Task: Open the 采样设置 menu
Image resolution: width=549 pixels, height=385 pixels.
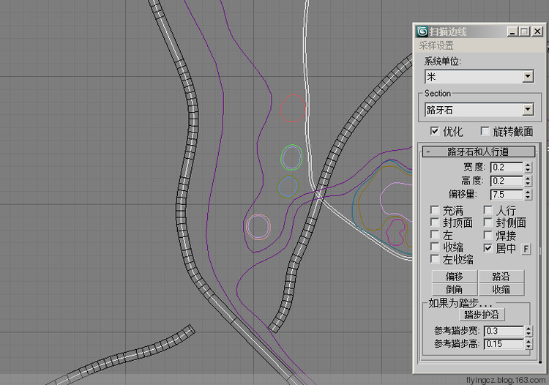Action: click(x=436, y=45)
